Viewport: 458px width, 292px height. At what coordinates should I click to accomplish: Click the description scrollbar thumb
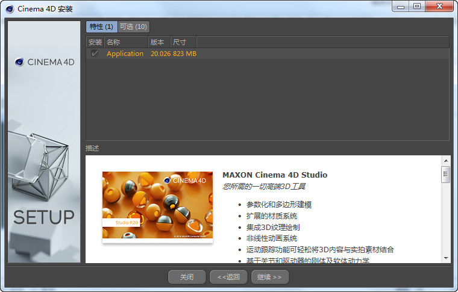point(445,174)
